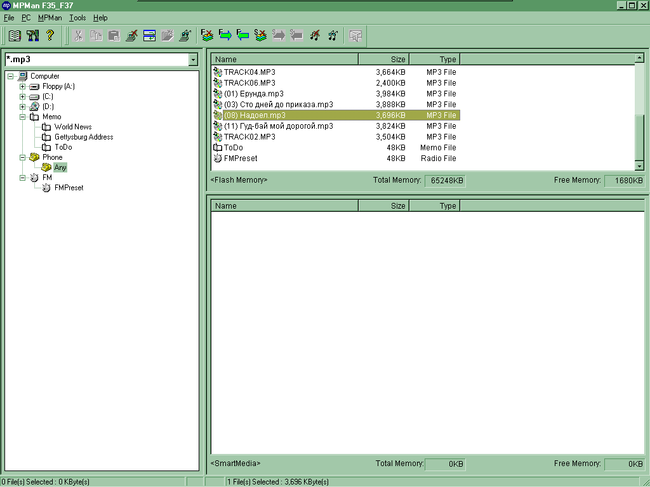Image resolution: width=650 pixels, height=487 pixels.
Task: Open the Tools menu
Action: tap(77, 18)
